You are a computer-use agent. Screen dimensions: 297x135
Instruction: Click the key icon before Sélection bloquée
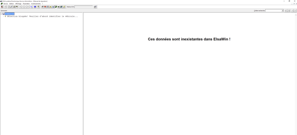(x=5, y=16)
